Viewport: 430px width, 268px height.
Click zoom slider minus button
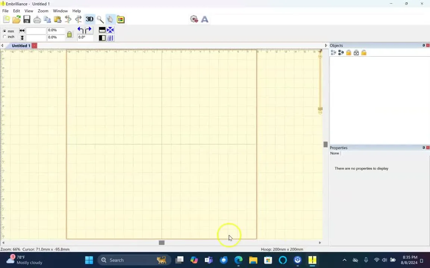(320, 112)
